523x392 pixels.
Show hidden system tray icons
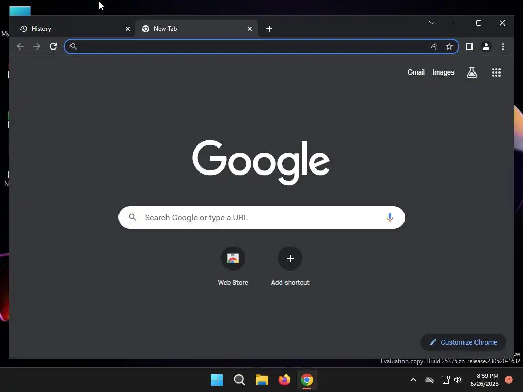pyautogui.click(x=413, y=380)
